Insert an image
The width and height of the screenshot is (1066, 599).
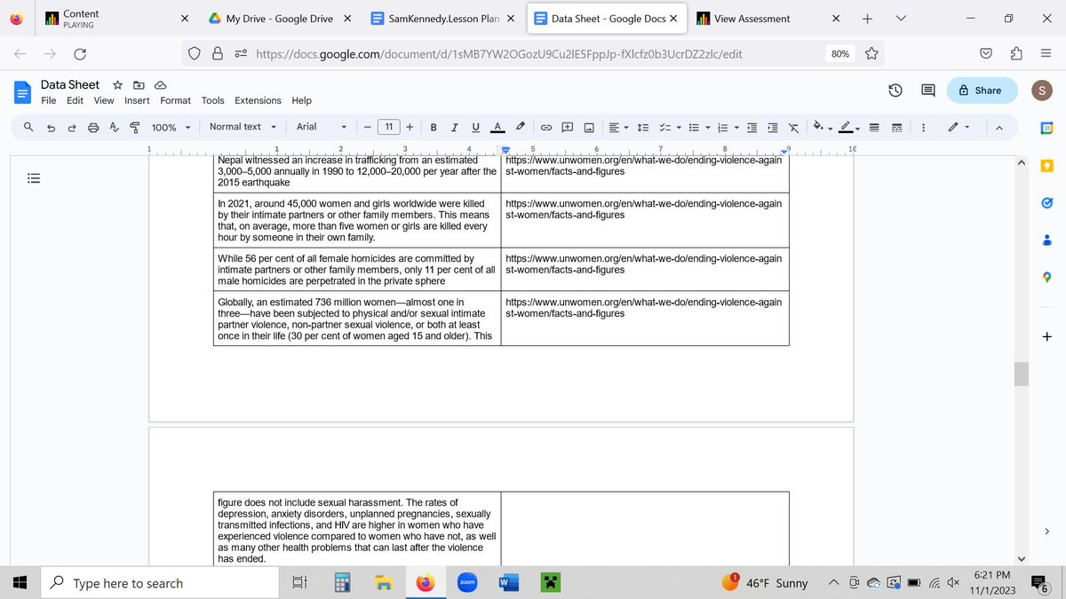pos(588,127)
